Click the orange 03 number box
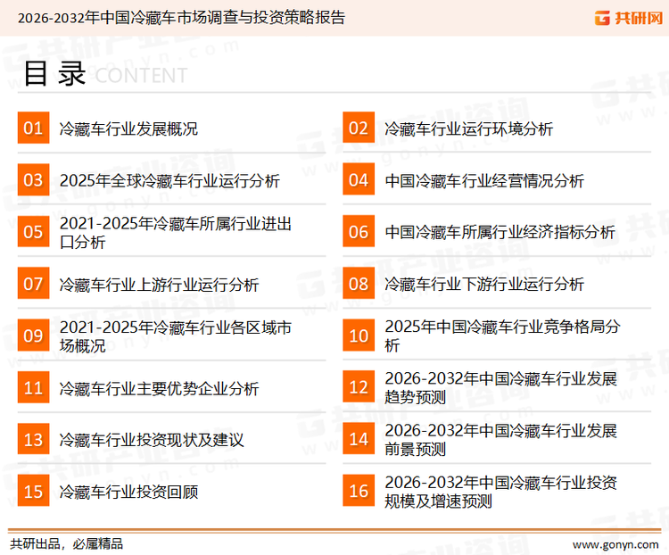 pyautogui.click(x=33, y=179)
